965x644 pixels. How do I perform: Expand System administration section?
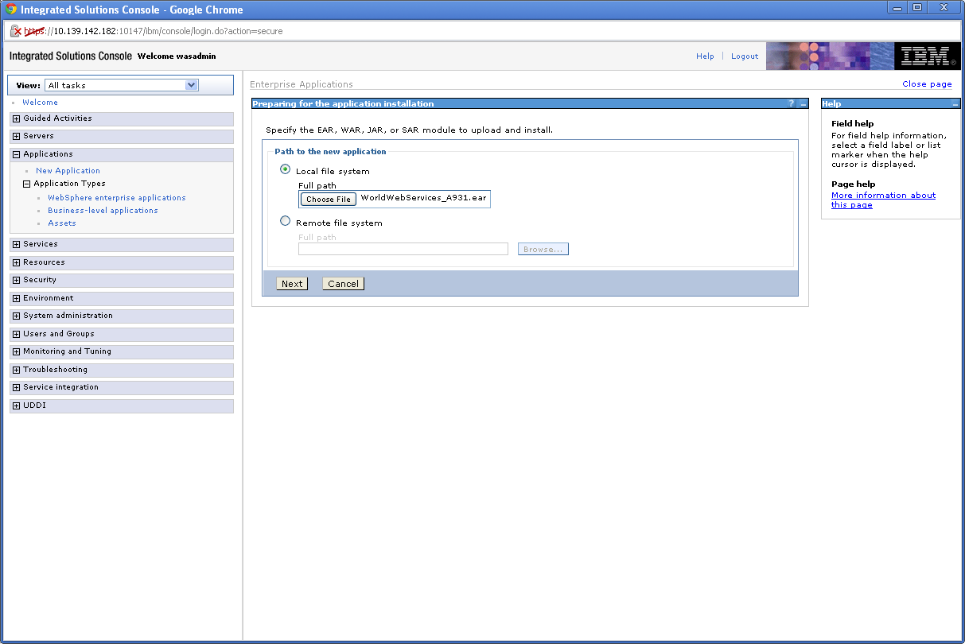tap(16, 316)
